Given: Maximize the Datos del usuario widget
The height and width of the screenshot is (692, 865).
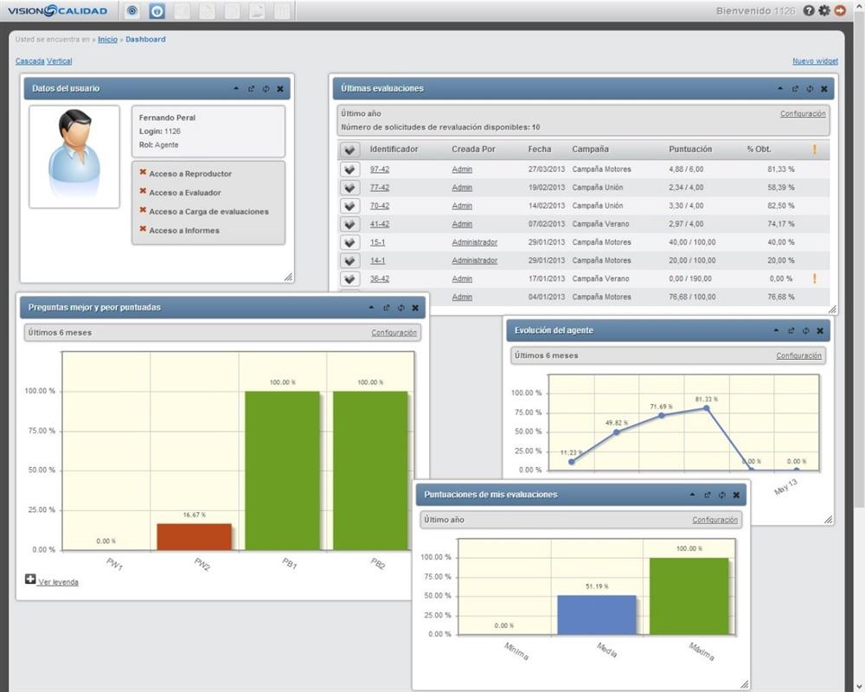Looking at the screenshot, I should 250,88.
